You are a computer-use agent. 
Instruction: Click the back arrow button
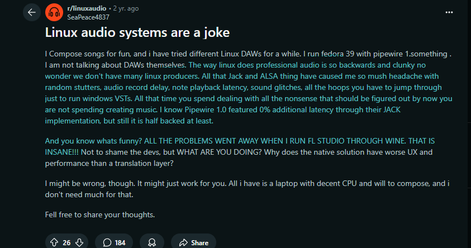click(x=31, y=12)
